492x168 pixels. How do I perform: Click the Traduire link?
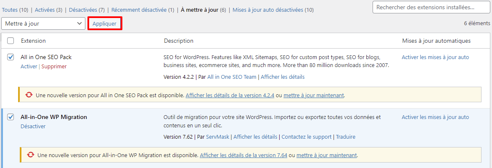tap(346, 137)
